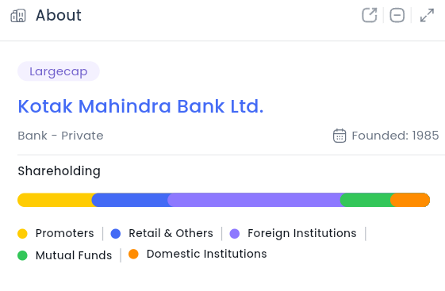Click the Shareholding section heading
This screenshot has width=445, height=291.
[59, 171]
